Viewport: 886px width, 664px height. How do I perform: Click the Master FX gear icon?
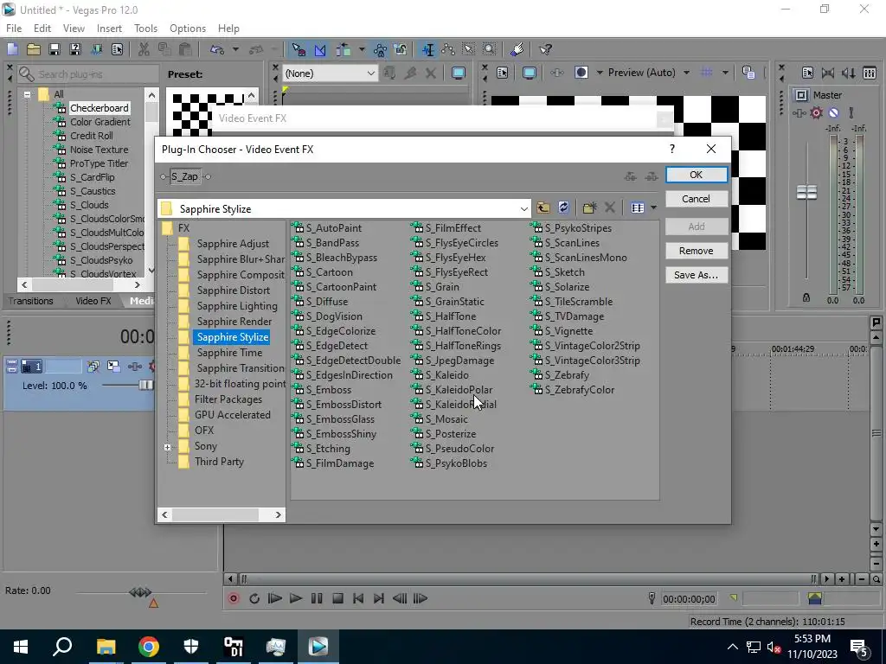[816, 113]
